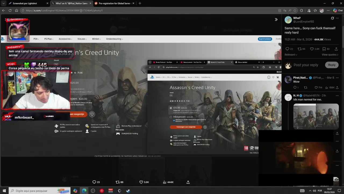Open the translate page icon
This screenshot has width=344, height=194.
click(285, 11)
